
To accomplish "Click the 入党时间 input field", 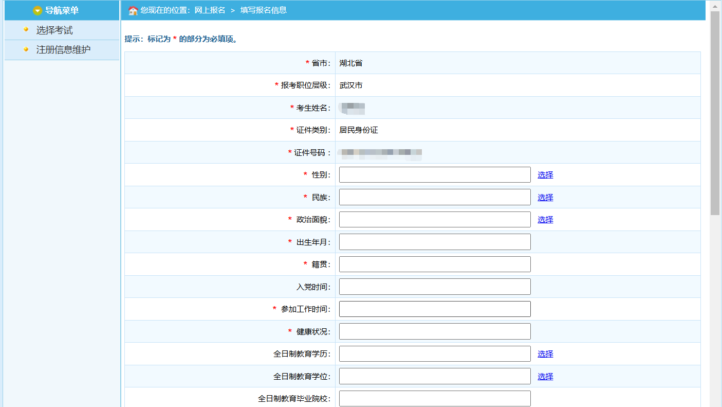I will click(435, 287).
